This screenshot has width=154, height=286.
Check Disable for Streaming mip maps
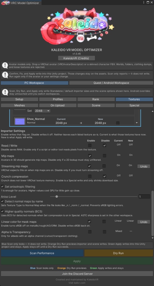click(x=104, y=166)
